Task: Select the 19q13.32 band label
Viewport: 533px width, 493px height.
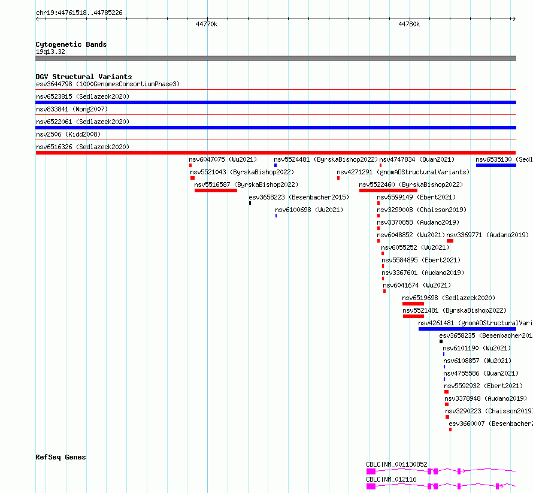Action: (x=50, y=52)
